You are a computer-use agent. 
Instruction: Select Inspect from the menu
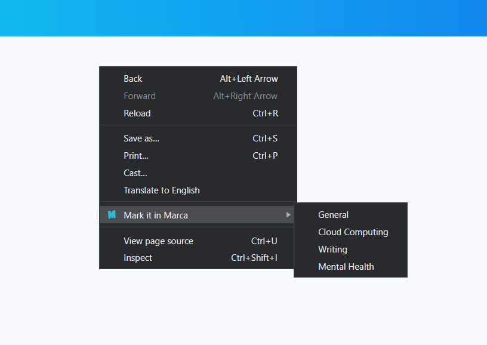pos(197,258)
